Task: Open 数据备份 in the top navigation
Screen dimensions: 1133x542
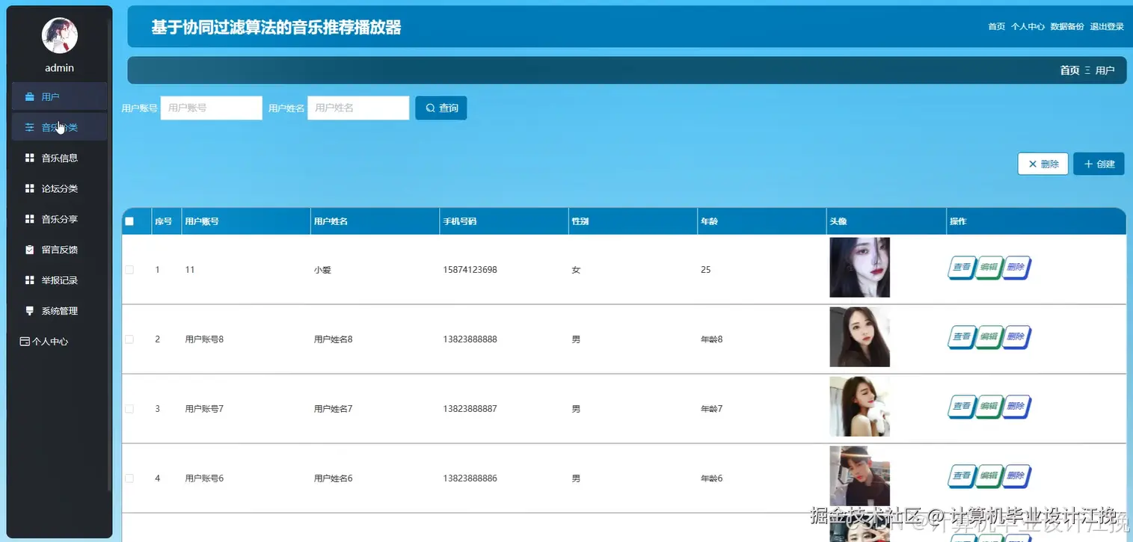Action: [x=1067, y=25]
